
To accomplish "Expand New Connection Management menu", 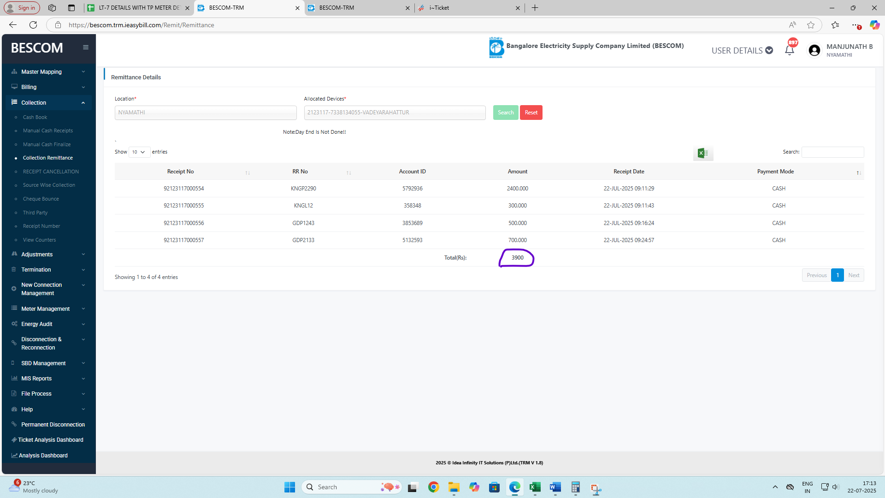I will coord(48,289).
